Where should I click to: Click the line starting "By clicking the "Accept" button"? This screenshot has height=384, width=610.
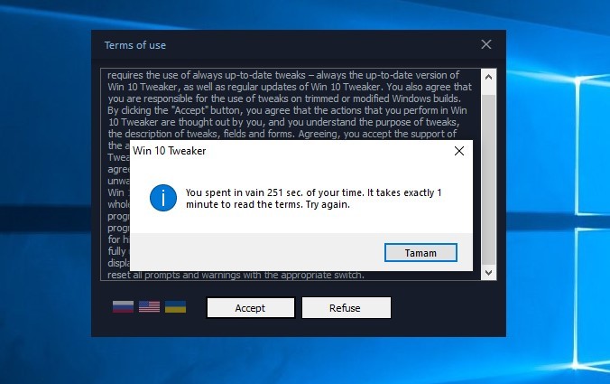point(287,110)
